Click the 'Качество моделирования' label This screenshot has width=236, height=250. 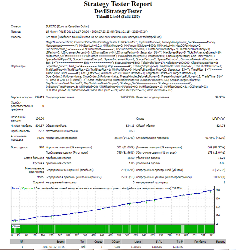pyautogui.click(x=153, y=97)
